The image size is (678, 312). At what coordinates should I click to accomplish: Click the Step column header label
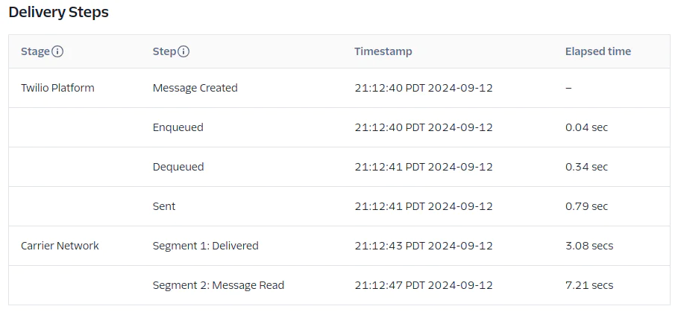(x=164, y=52)
